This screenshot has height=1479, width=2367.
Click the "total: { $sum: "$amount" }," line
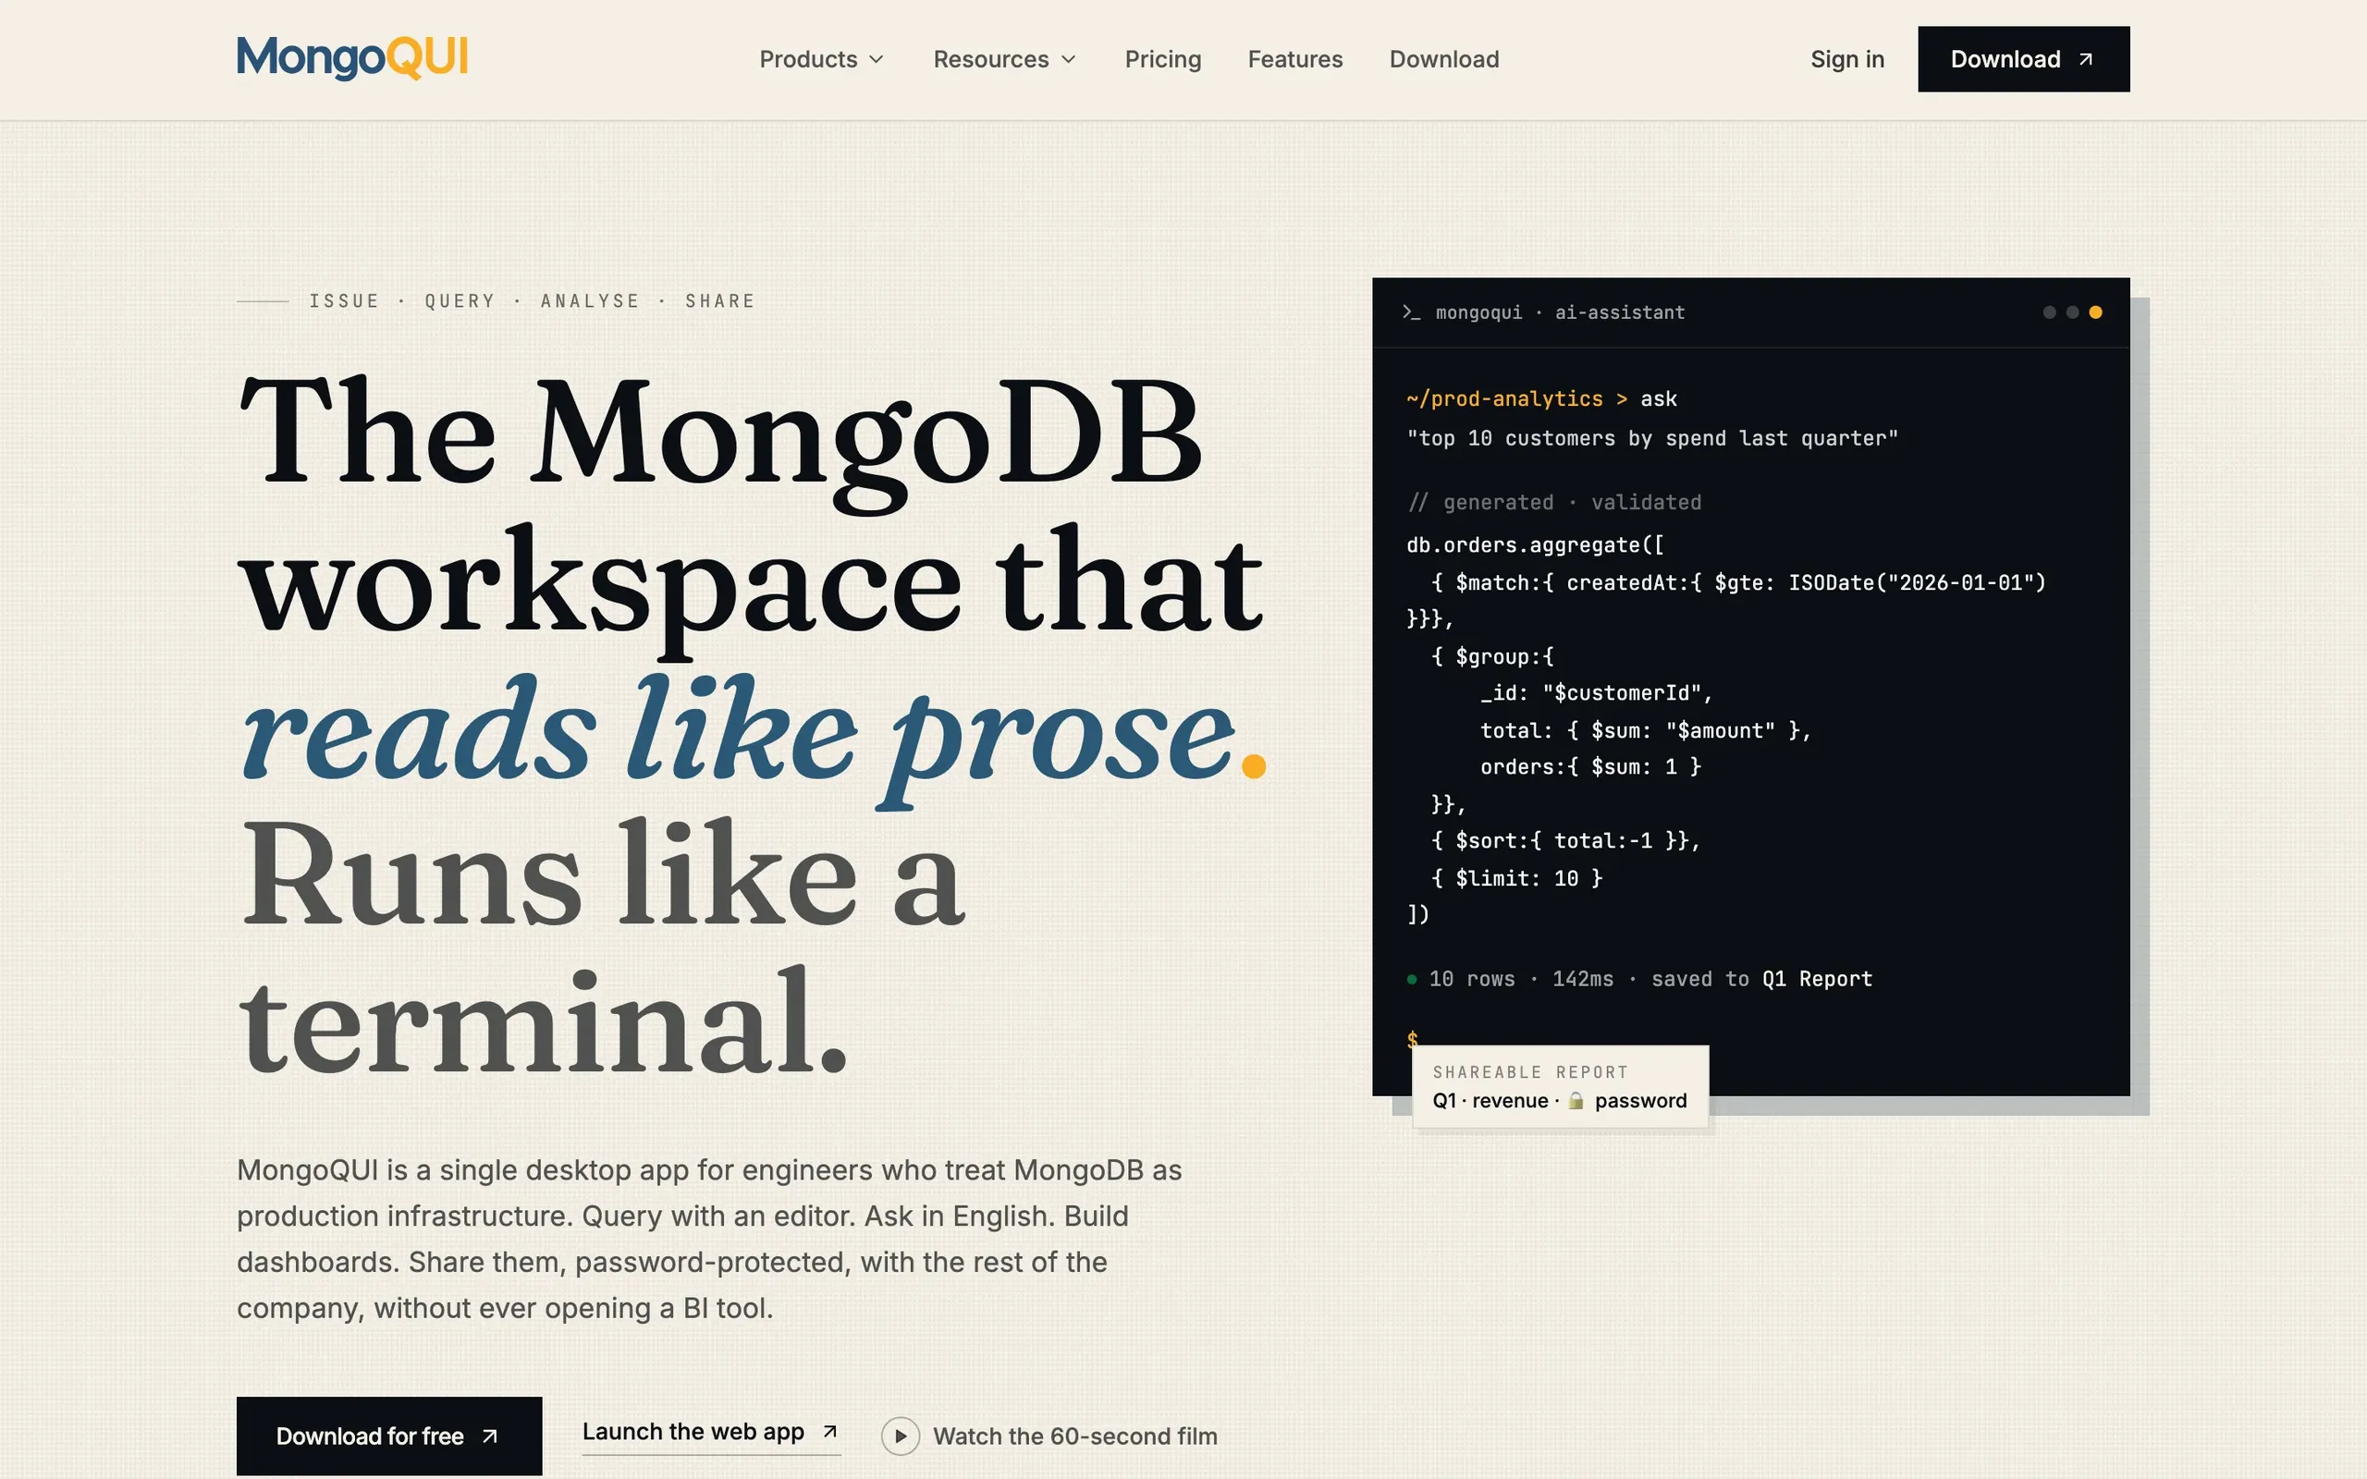[1645, 730]
